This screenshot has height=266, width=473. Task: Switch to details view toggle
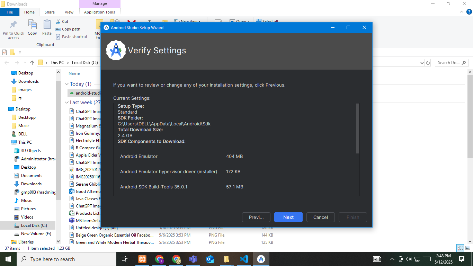point(460,248)
